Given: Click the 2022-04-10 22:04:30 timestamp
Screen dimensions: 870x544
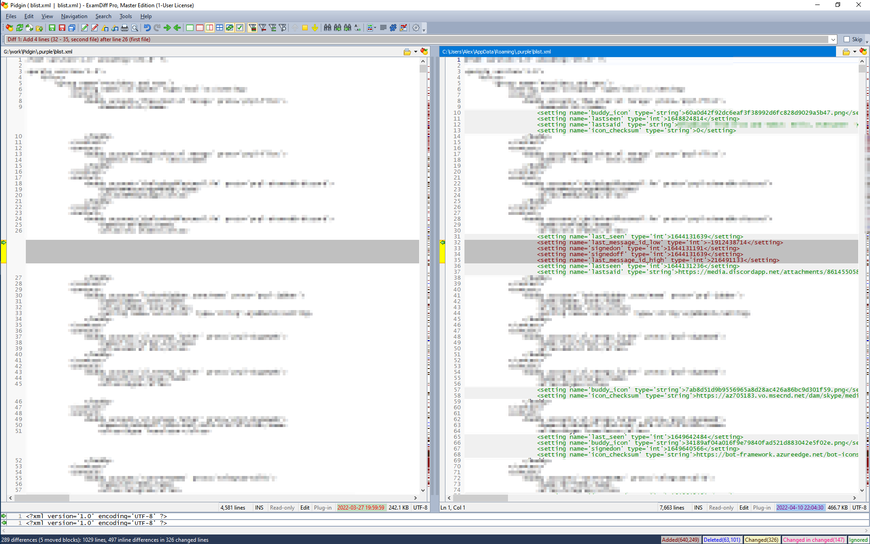Looking at the screenshot, I should [x=800, y=508].
